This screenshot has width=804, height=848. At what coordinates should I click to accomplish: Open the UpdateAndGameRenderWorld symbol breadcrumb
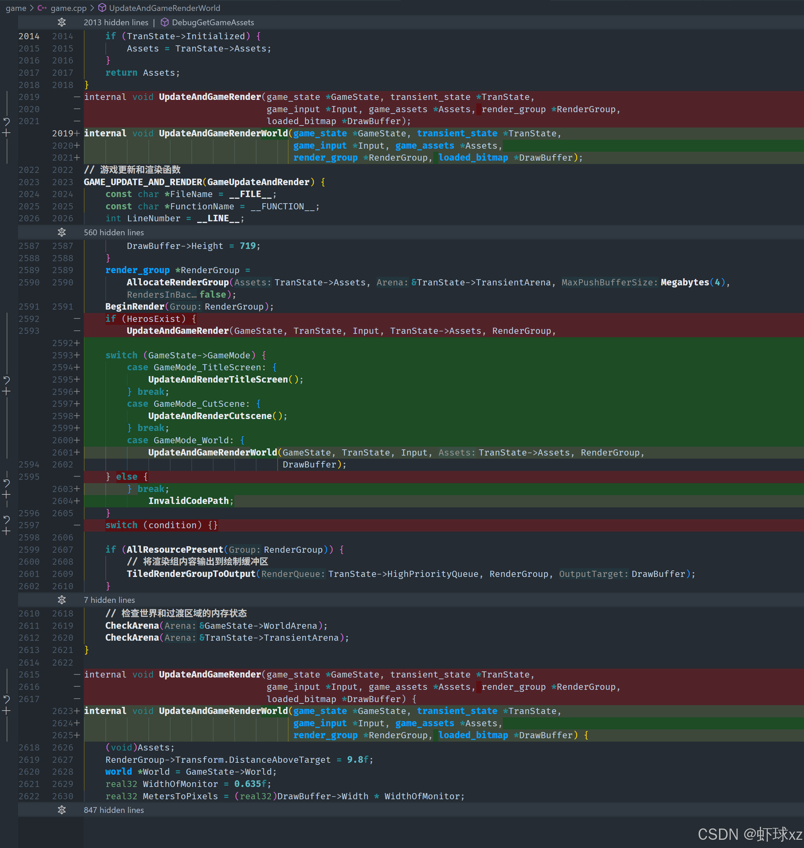pos(164,8)
